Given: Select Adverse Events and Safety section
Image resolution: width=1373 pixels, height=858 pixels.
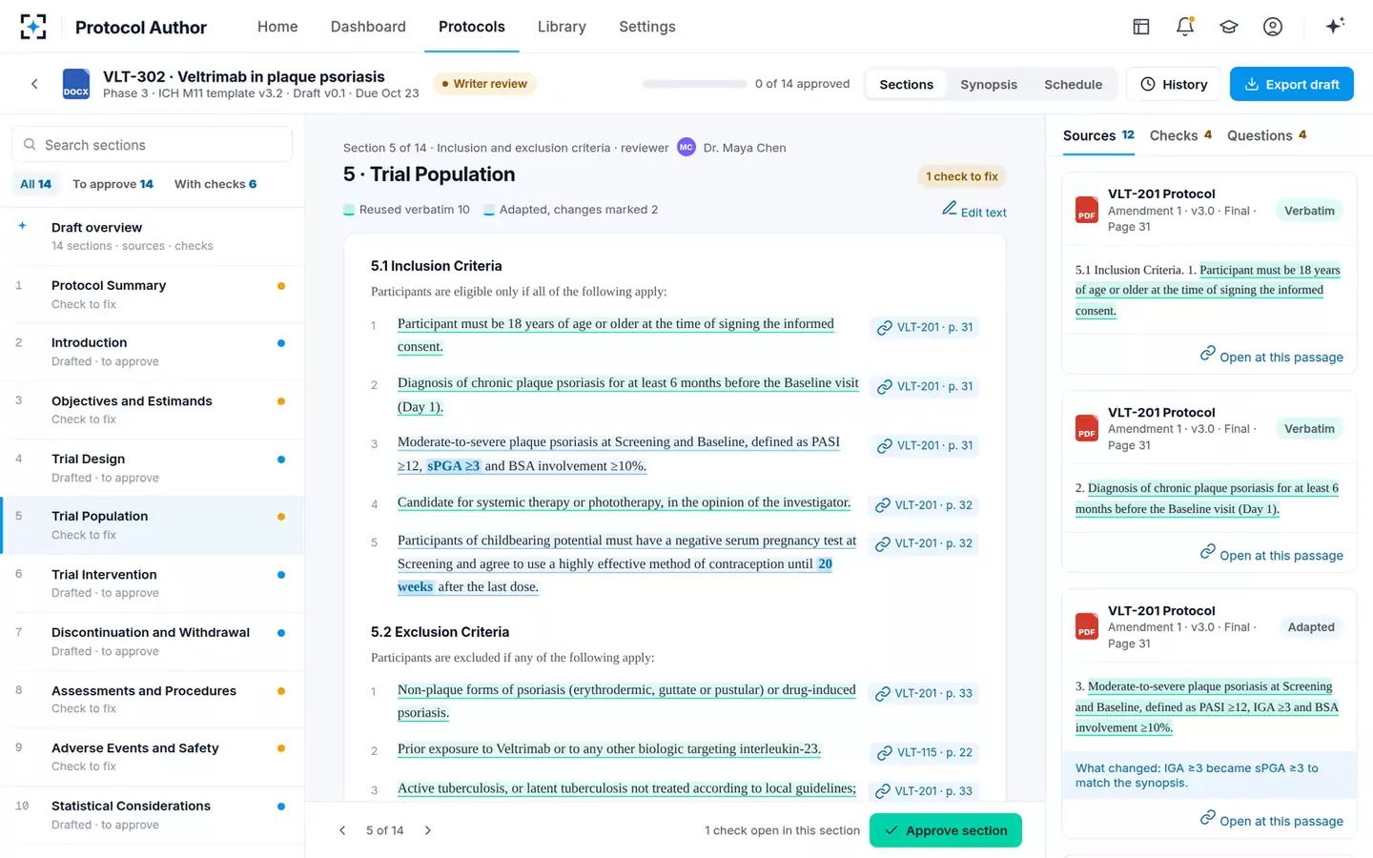Looking at the screenshot, I should 153,757.
